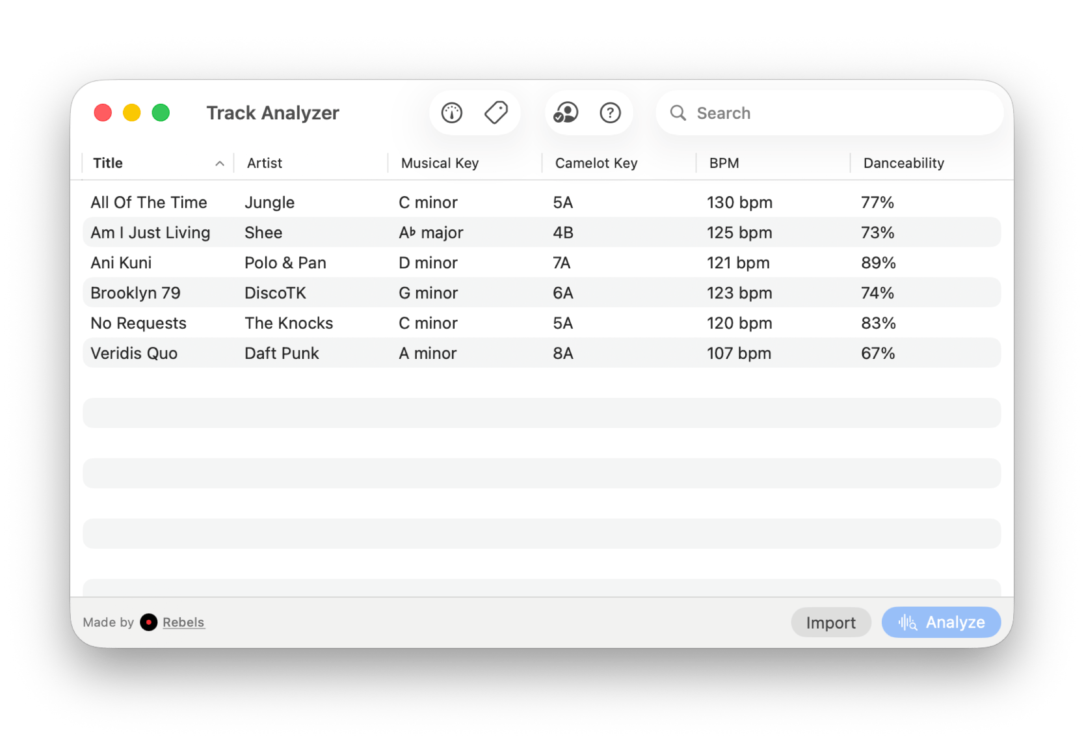1084x741 pixels.
Task: Click the tempo gauge toolbar icon
Action: [x=452, y=113]
